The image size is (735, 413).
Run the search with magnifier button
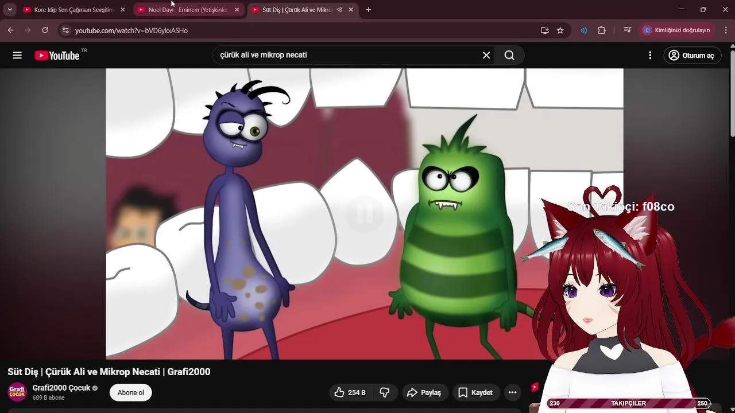[509, 55]
